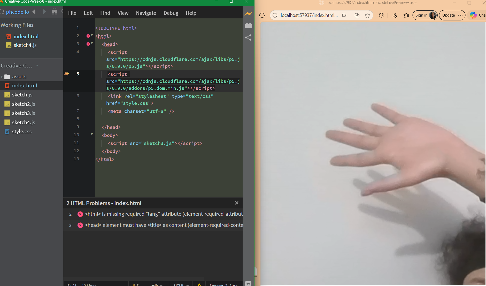This screenshot has height=286, width=486.
Task: Bookmark page with the star icon
Action: (x=367, y=15)
